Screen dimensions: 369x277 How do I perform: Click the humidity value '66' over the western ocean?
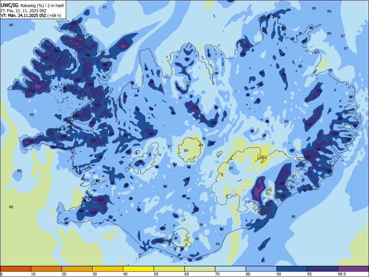(11, 207)
